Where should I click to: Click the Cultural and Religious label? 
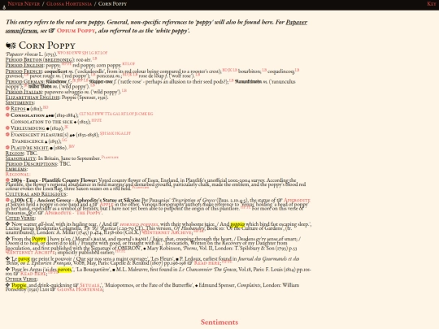pos(36,194)
